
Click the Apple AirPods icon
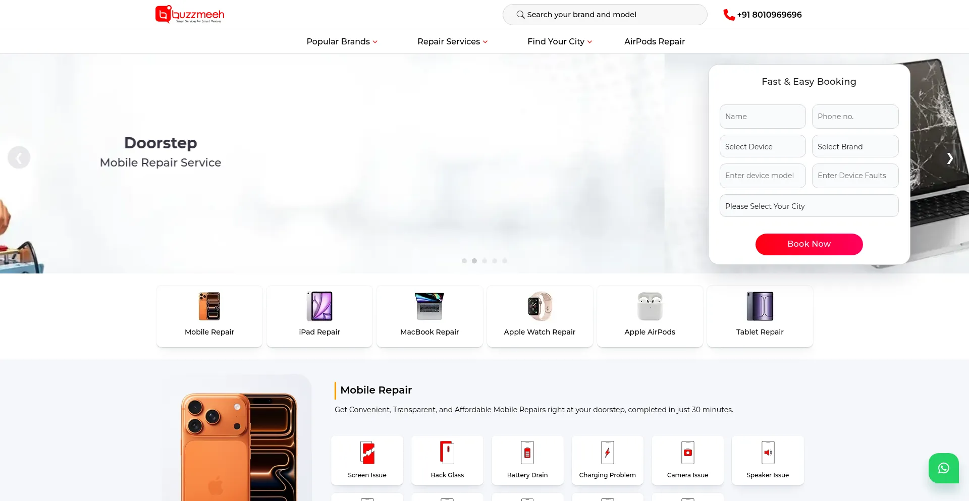tap(650, 306)
